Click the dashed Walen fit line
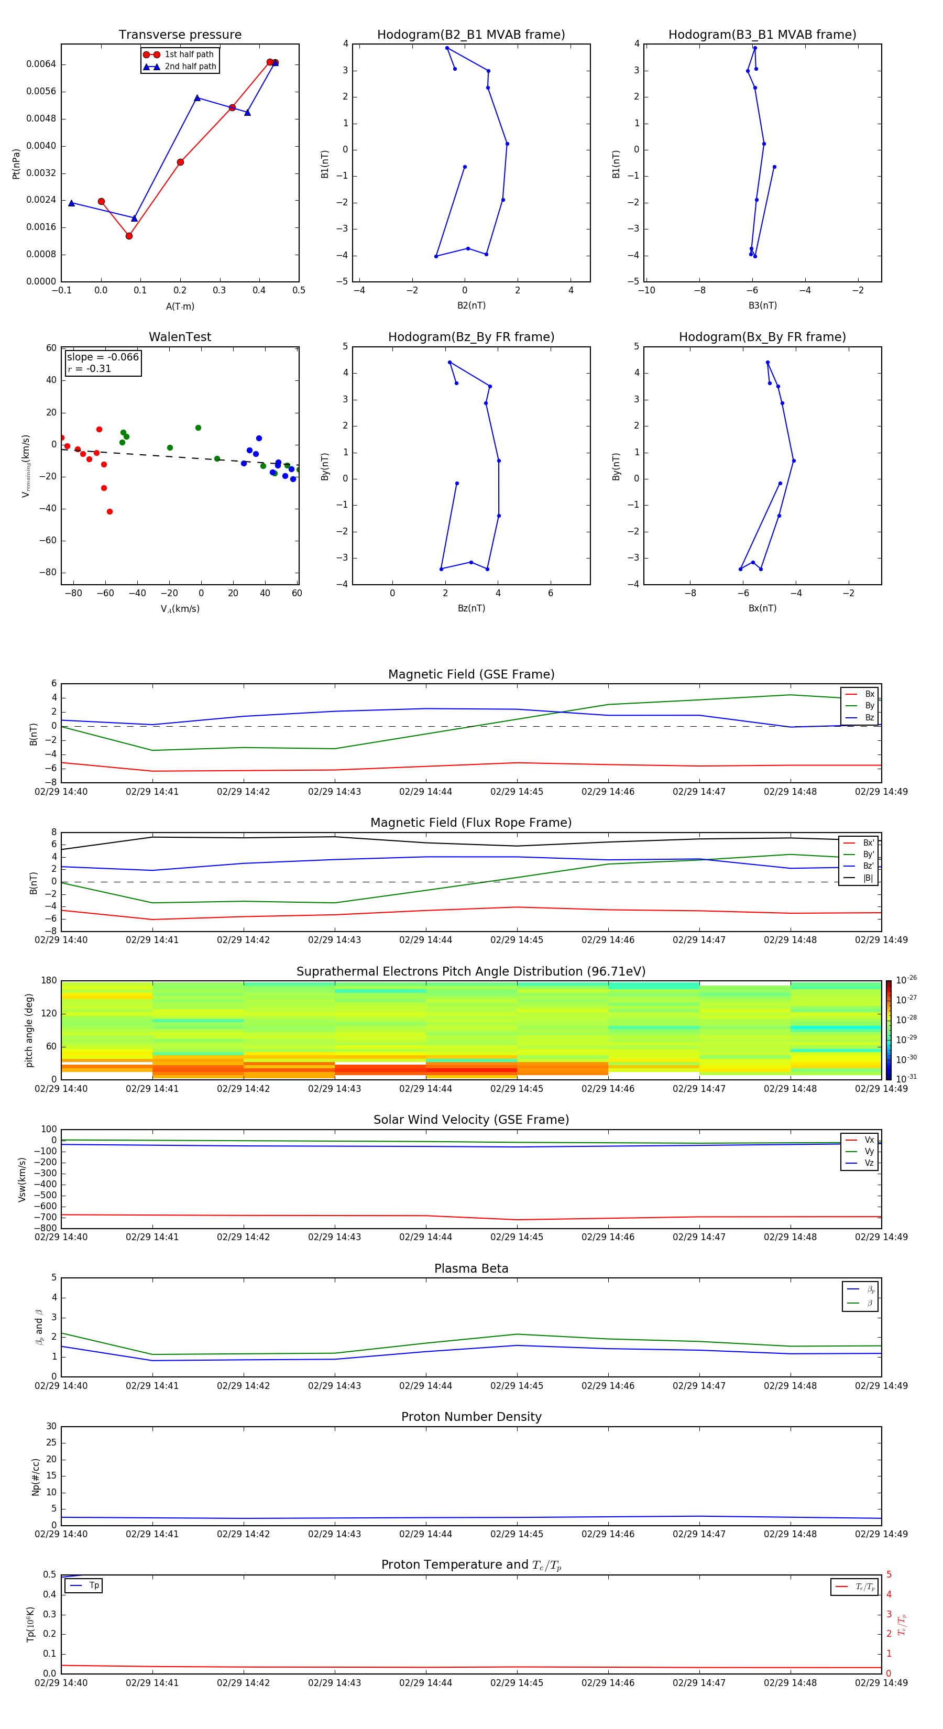This screenshot has width=943, height=1729. coord(180,457)
